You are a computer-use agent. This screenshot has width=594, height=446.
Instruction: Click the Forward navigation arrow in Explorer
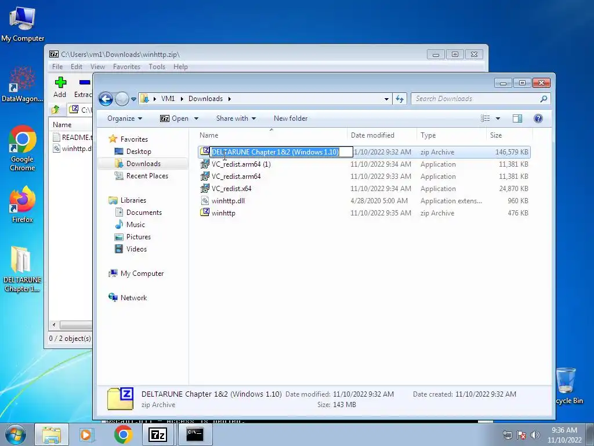coord(122,99)
